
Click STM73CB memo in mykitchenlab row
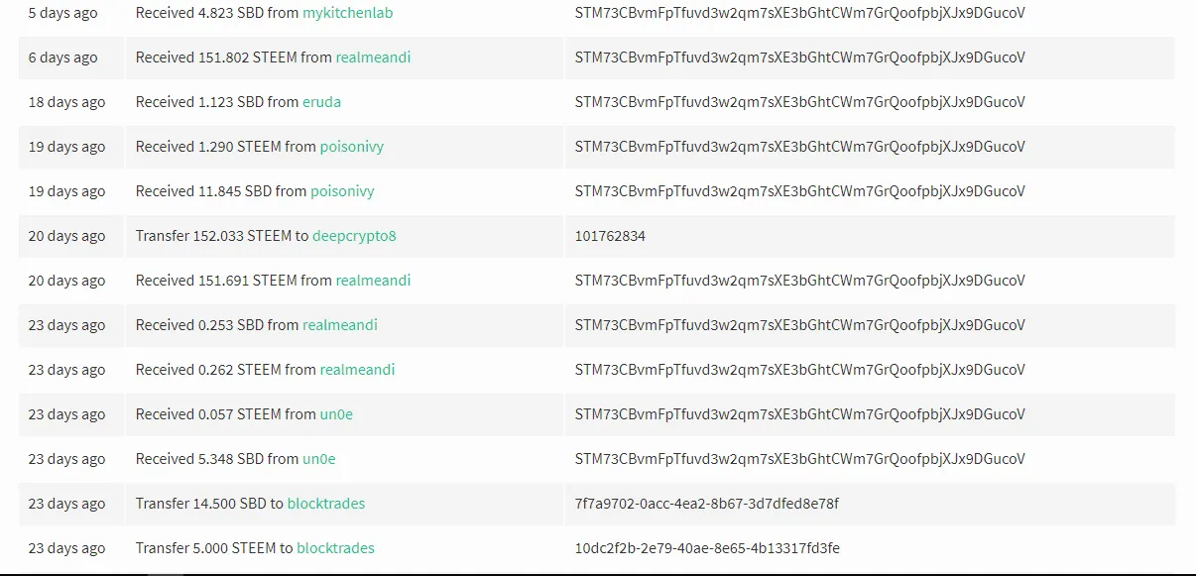coord(800,13)
